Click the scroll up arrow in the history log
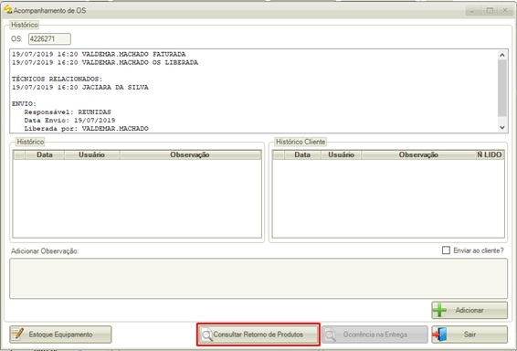Viewport: 517px width, 351px height. tap(502, 55)
